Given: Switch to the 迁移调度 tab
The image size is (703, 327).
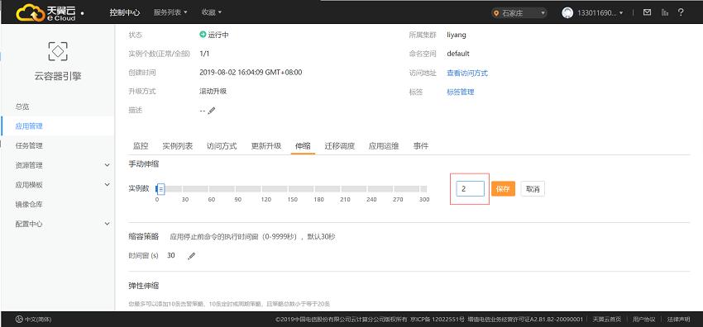Looking at the screenshot, I should [x=340, y=146].
